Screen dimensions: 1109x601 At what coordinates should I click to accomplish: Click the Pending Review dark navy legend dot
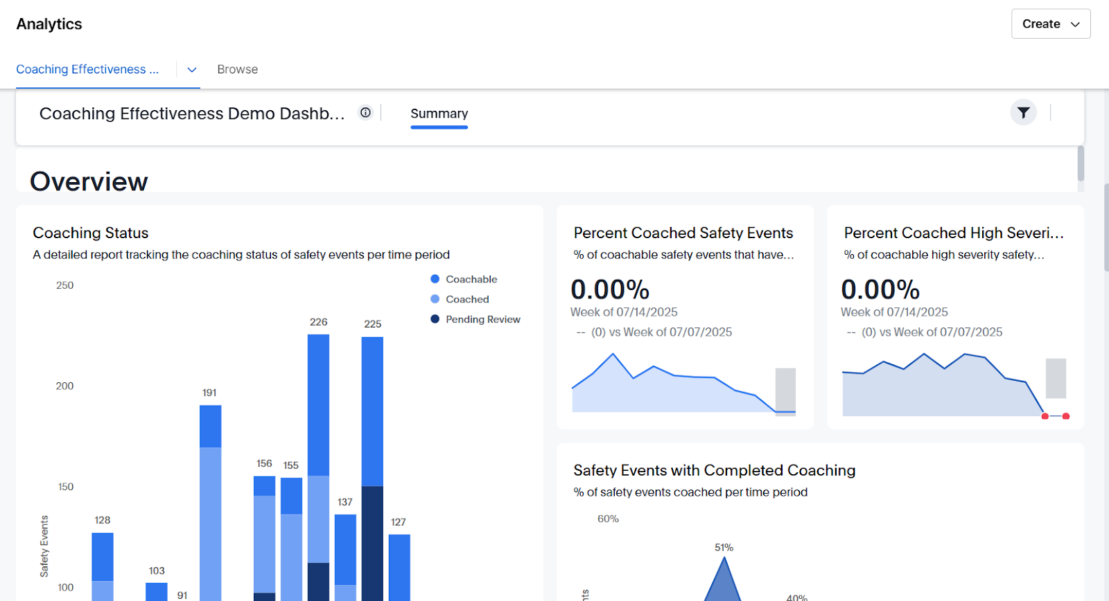435,319
